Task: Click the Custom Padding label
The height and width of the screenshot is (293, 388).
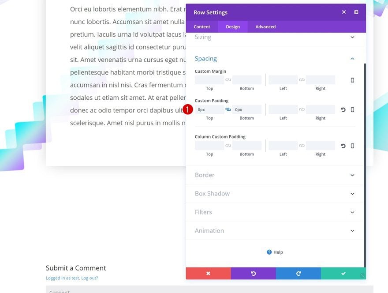Action: pyautogui.click(x=212, y=101)
